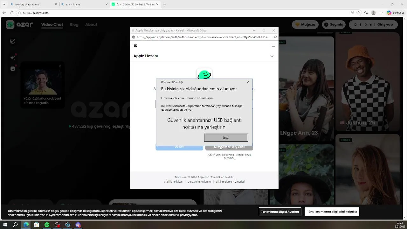Open the Geçmiş history button

pyautogui.click(x=334, y=24)
